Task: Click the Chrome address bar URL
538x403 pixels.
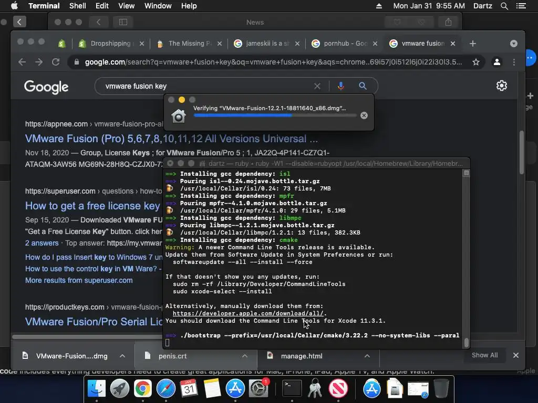Action: 273,62
